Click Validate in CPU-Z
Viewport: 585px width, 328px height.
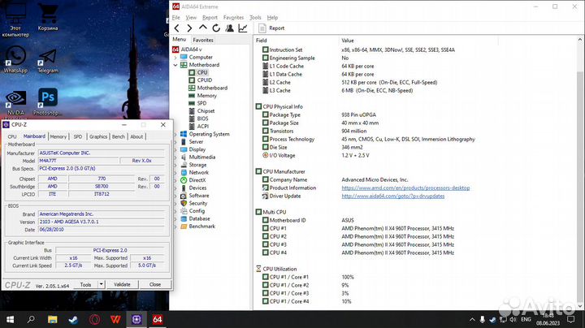pyautogui.click(x=122, y=285)
